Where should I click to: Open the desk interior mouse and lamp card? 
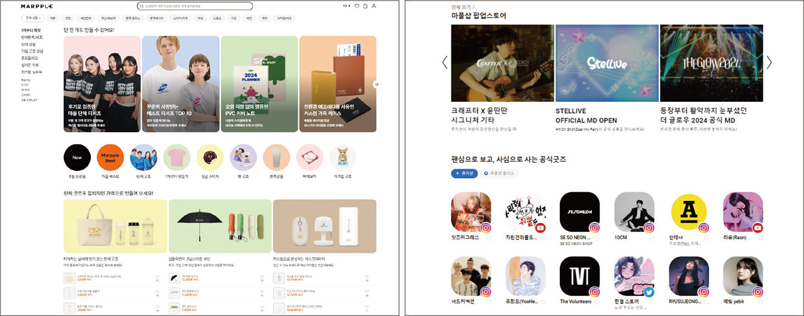pos(325,226)
